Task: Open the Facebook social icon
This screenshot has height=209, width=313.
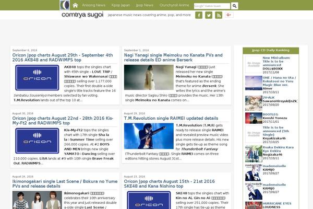Action: pos(199,15)
